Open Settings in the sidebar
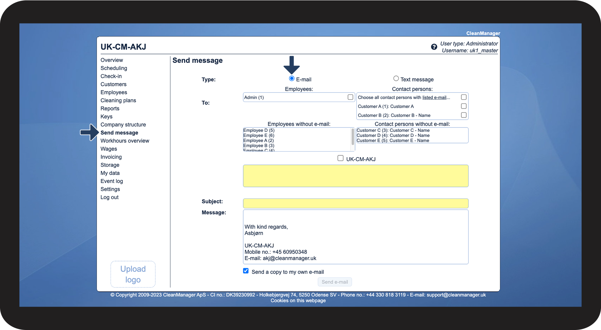Viewport: 601px width, 330px height. [x=110, y=189]
